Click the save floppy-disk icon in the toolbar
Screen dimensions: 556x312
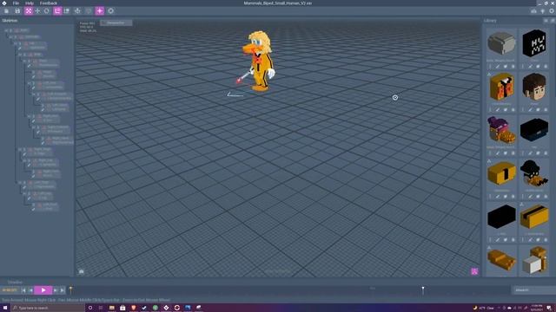pyautogui.click(x=17, y=11)
